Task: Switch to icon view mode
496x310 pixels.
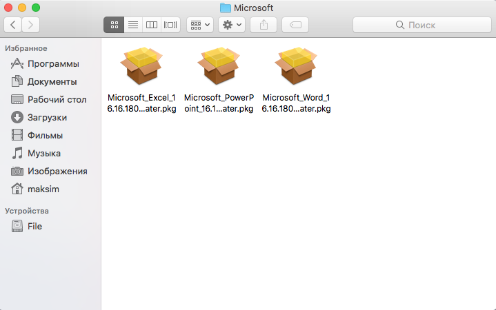Action: pos(114,25)
